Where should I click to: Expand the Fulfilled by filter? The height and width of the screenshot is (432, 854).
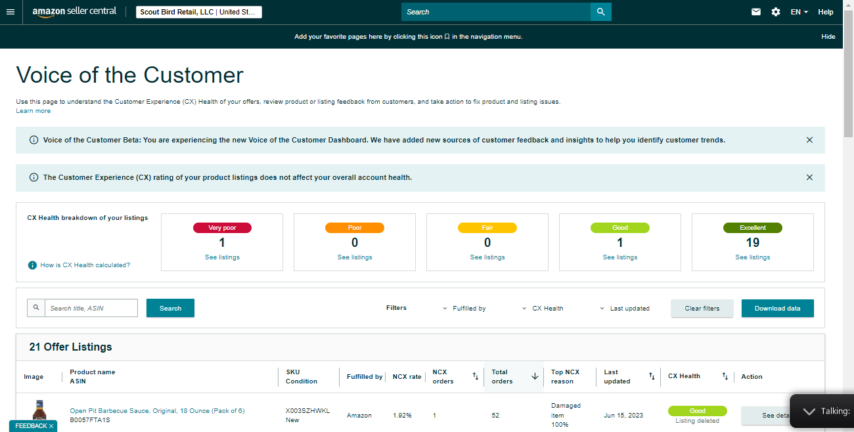pyautogui.click(x=465, y=308)
